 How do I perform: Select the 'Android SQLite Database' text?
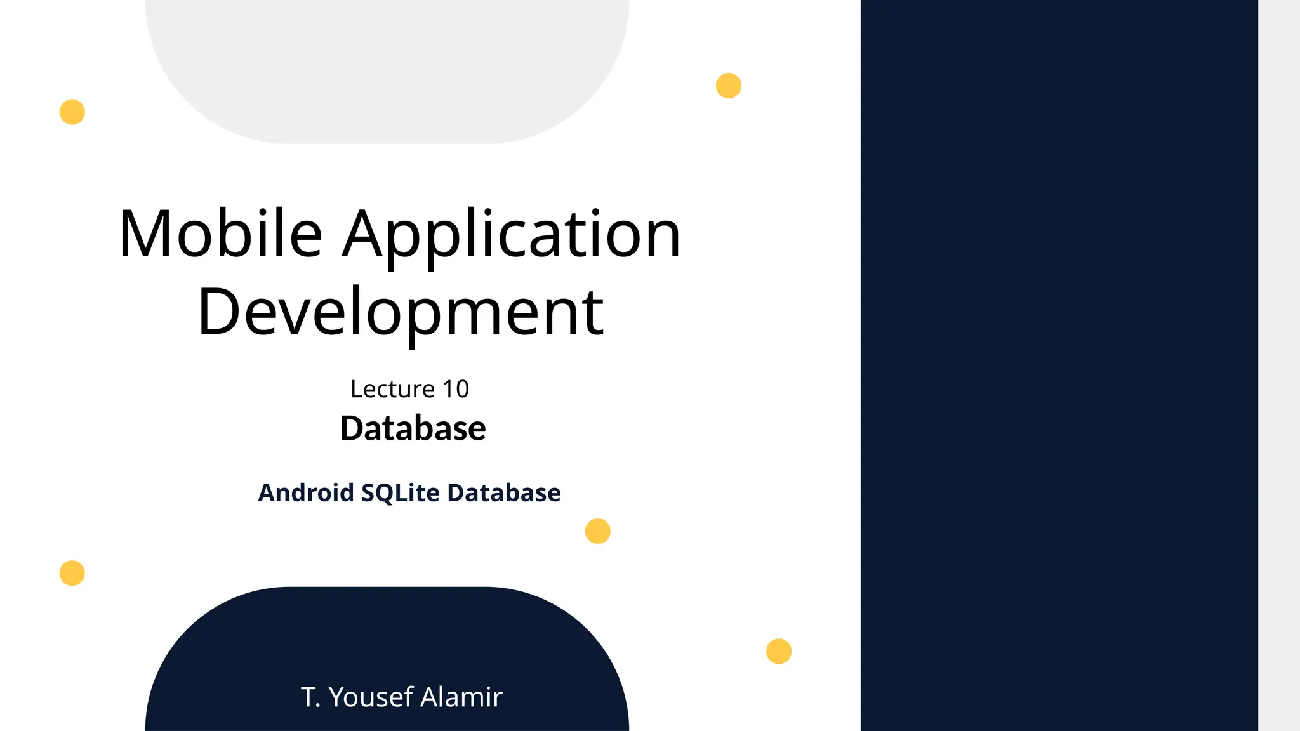click(x=409, y=493)
